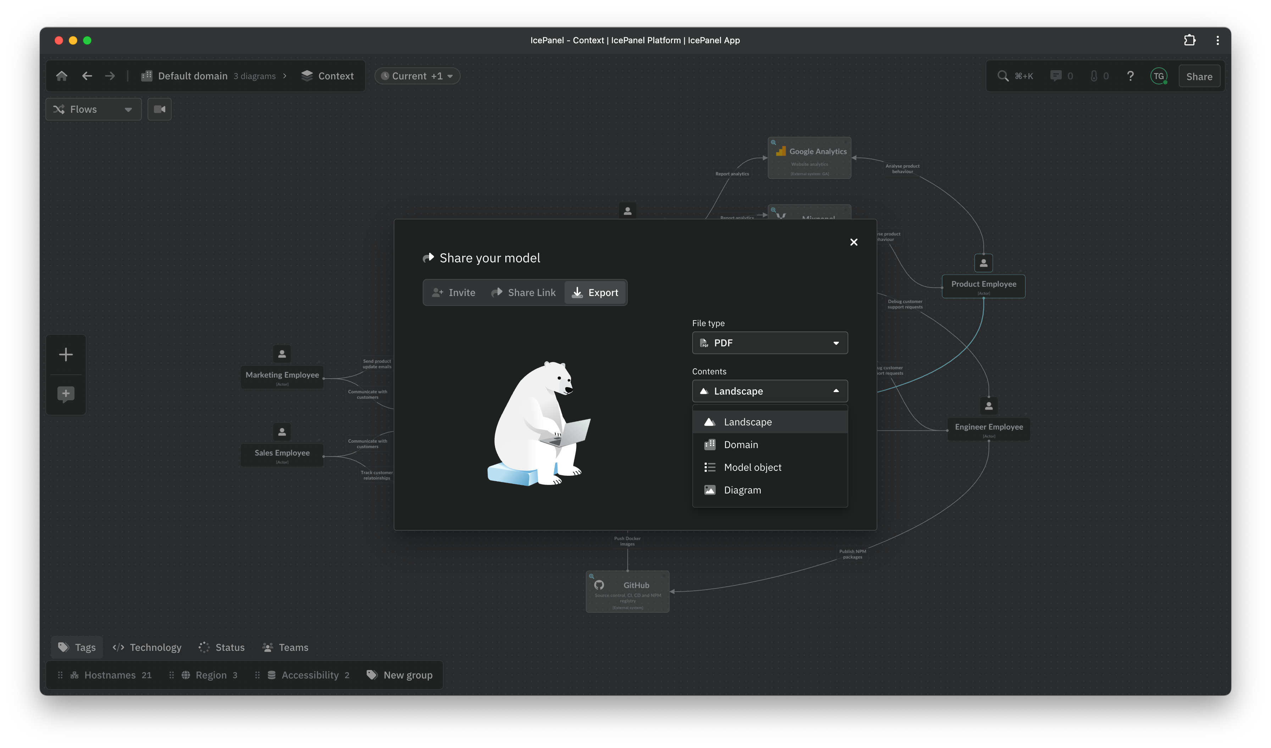
Task: Click Debug customer support requests label
Action: click(x=905, y=305)
